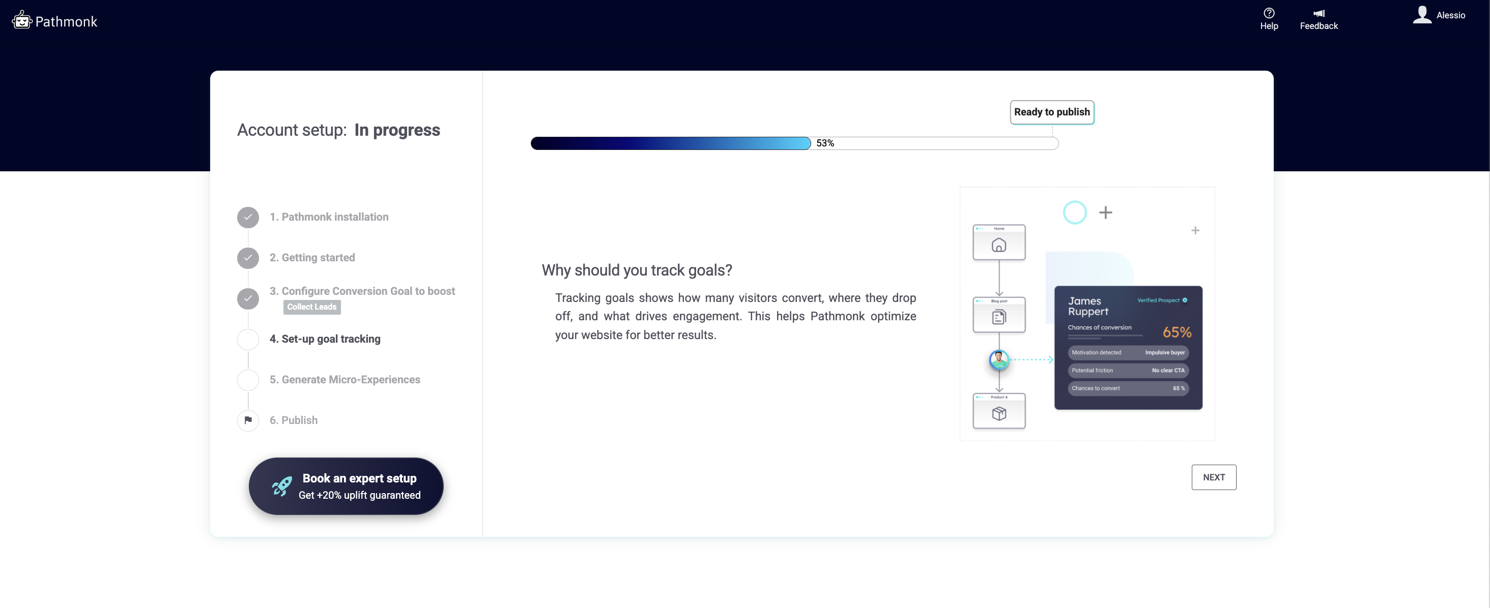Click Book an expert setup button

[x=346, y=486]
